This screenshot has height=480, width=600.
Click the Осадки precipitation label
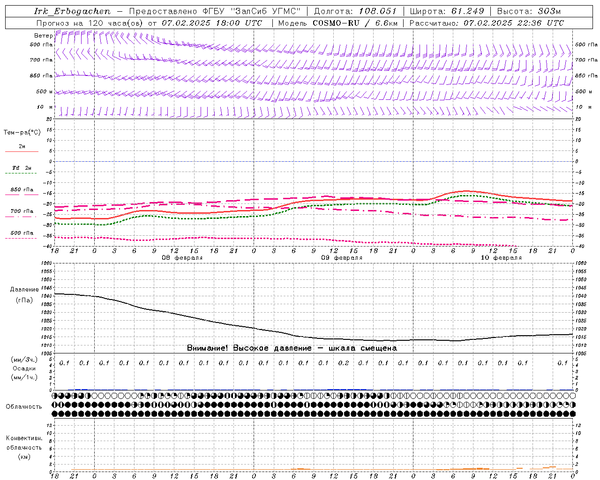pos(24,368)
